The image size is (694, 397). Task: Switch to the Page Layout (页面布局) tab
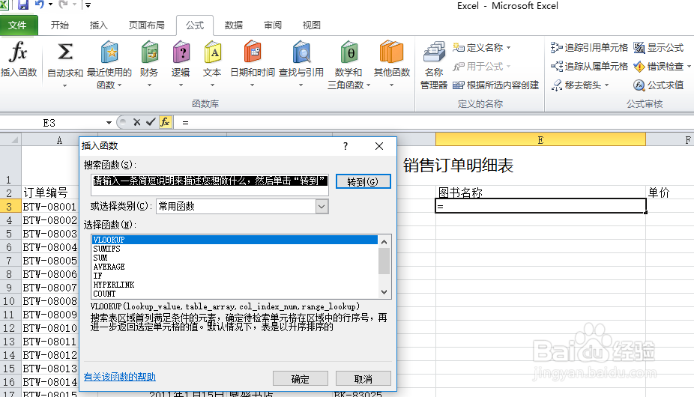coord(146,25)
